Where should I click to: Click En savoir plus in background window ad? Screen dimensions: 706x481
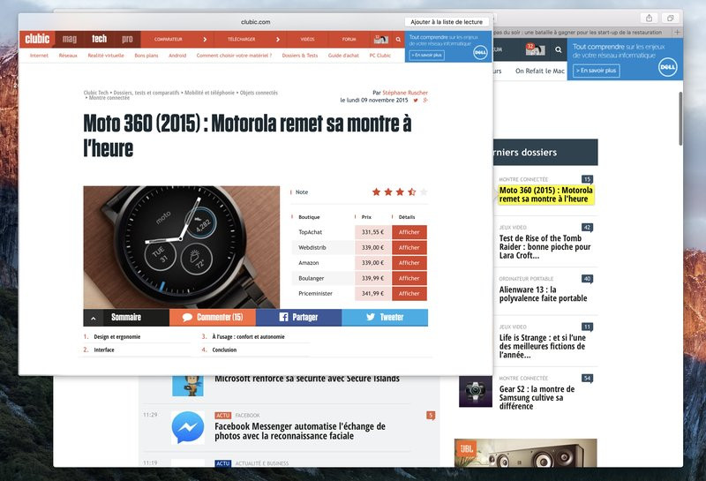597,71
